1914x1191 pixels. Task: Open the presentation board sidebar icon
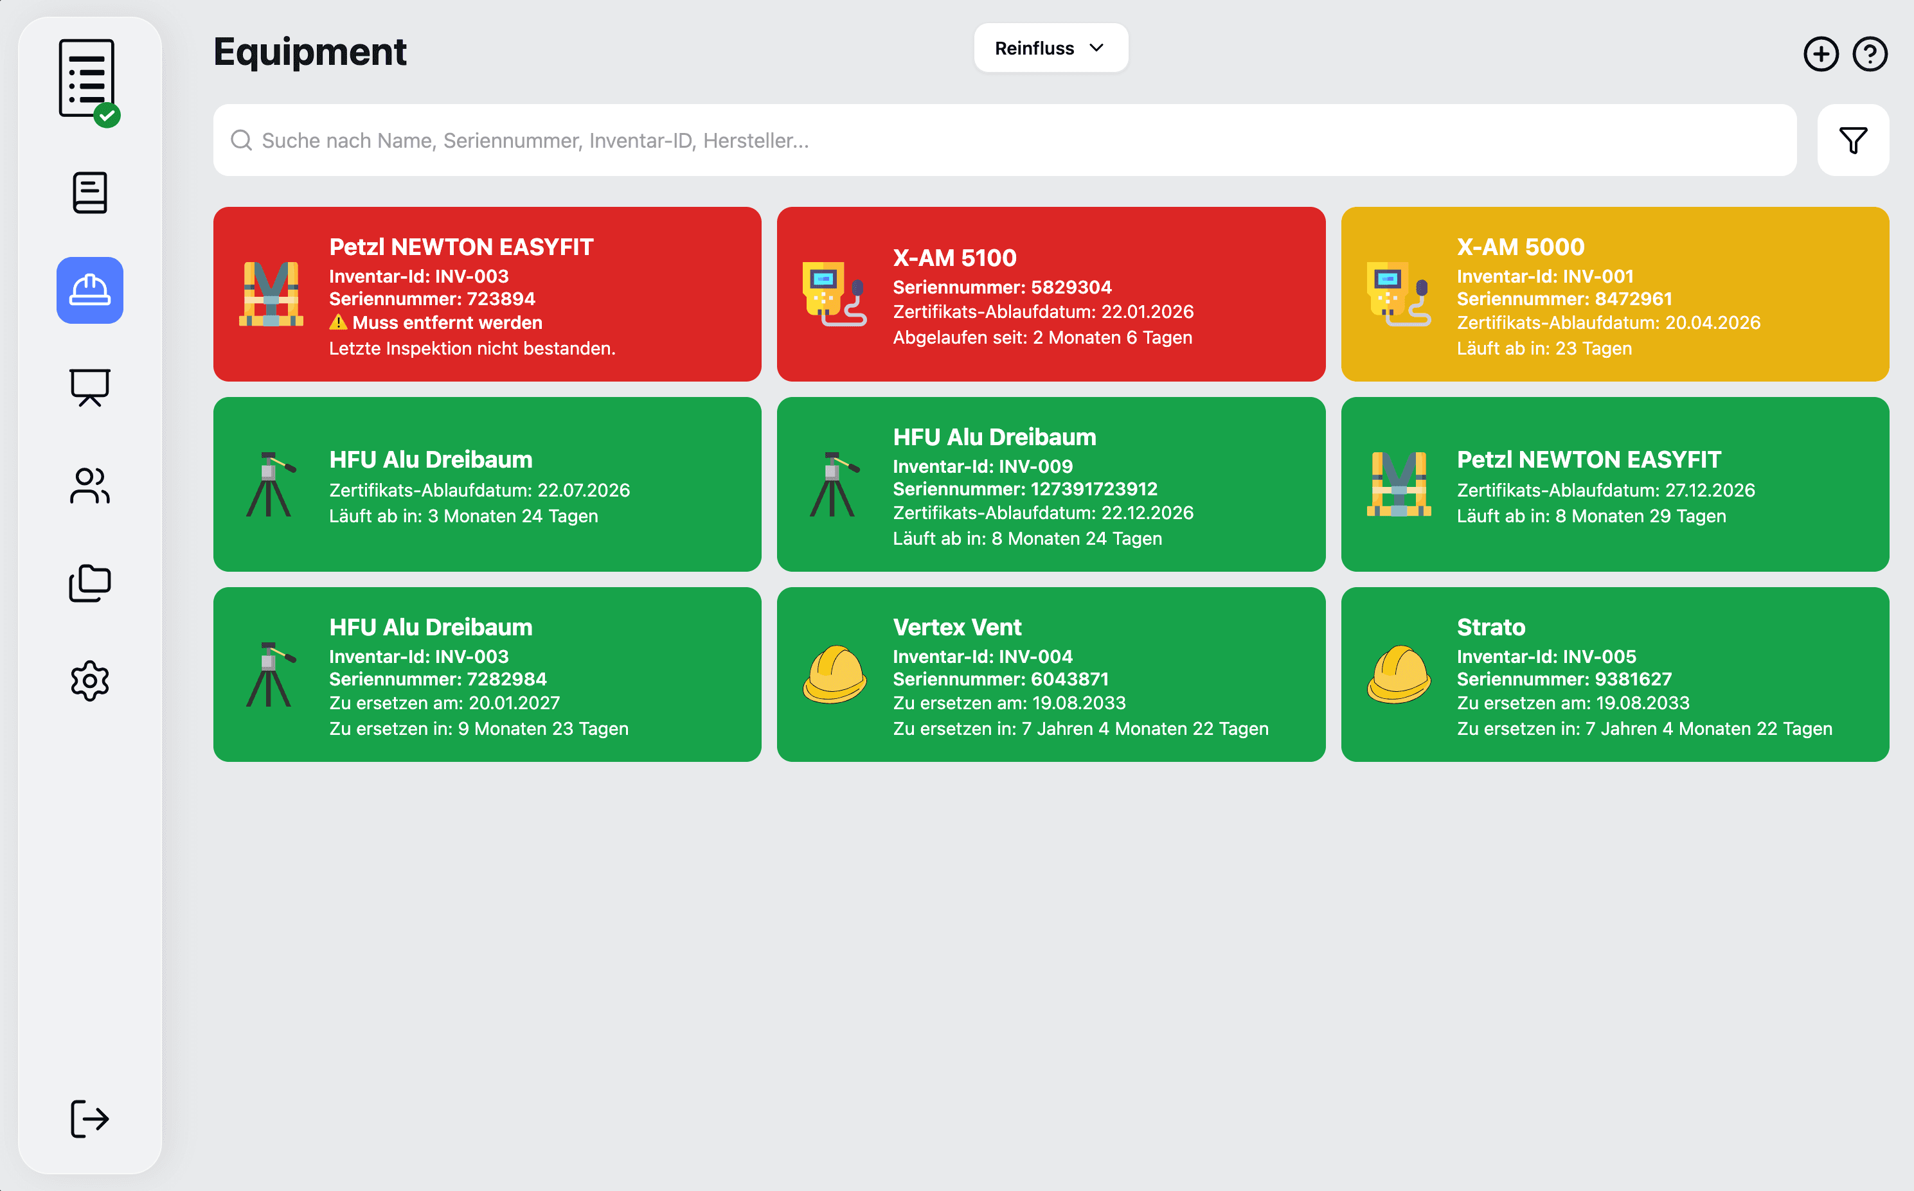(90, 387)
